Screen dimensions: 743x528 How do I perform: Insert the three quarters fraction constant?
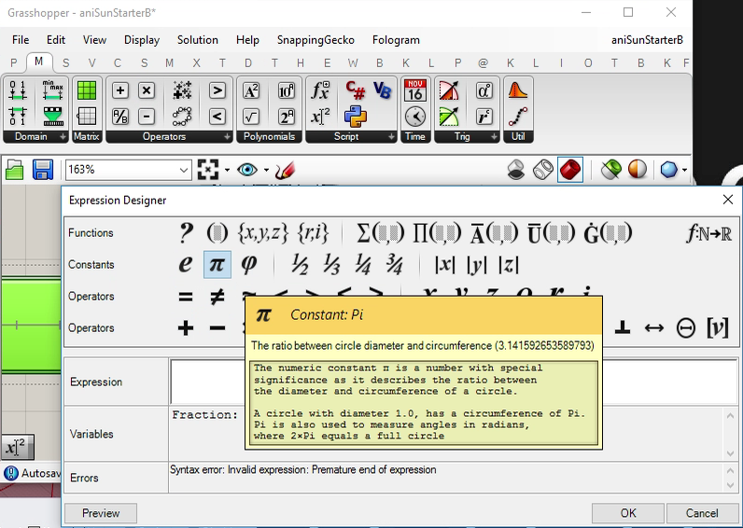click(394, 264)
